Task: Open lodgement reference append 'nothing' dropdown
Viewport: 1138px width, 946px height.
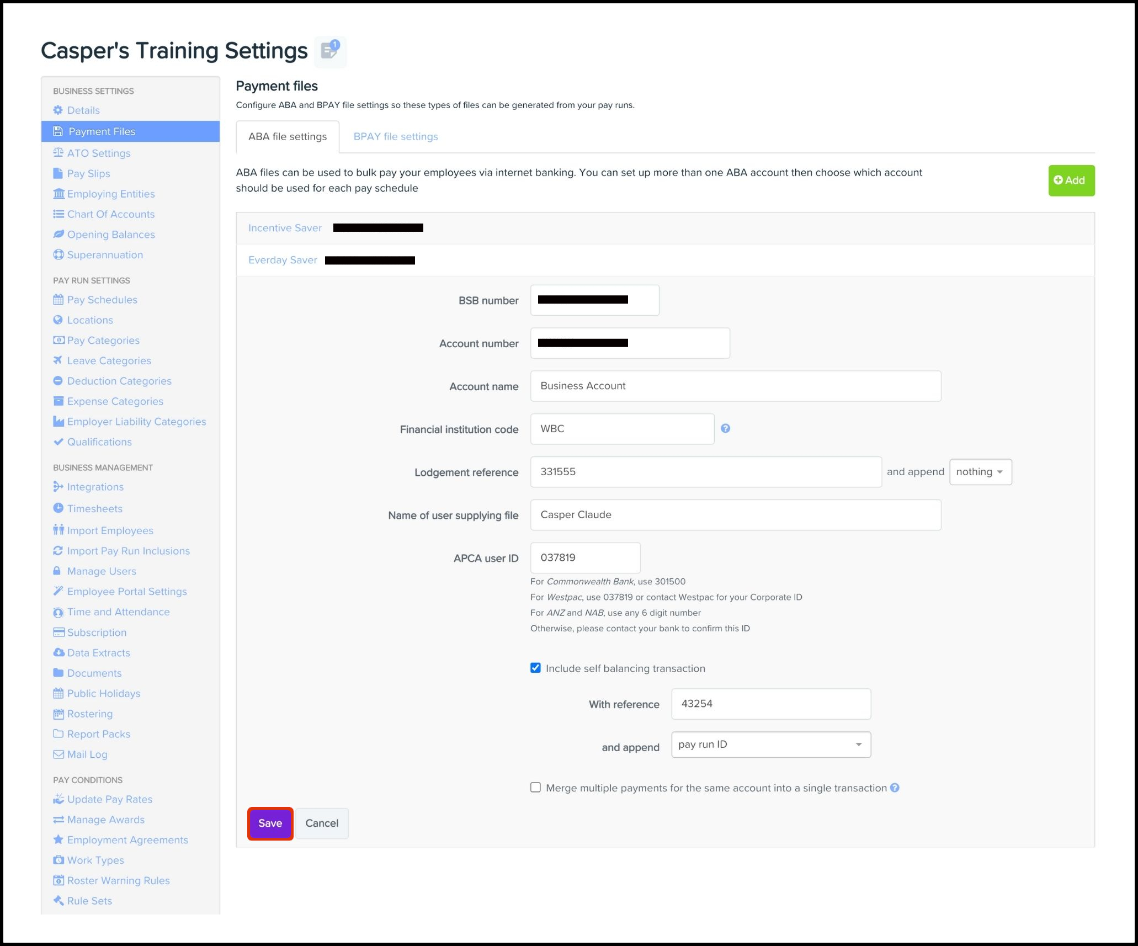Action: pyautogui.click(x=980, y=472)
